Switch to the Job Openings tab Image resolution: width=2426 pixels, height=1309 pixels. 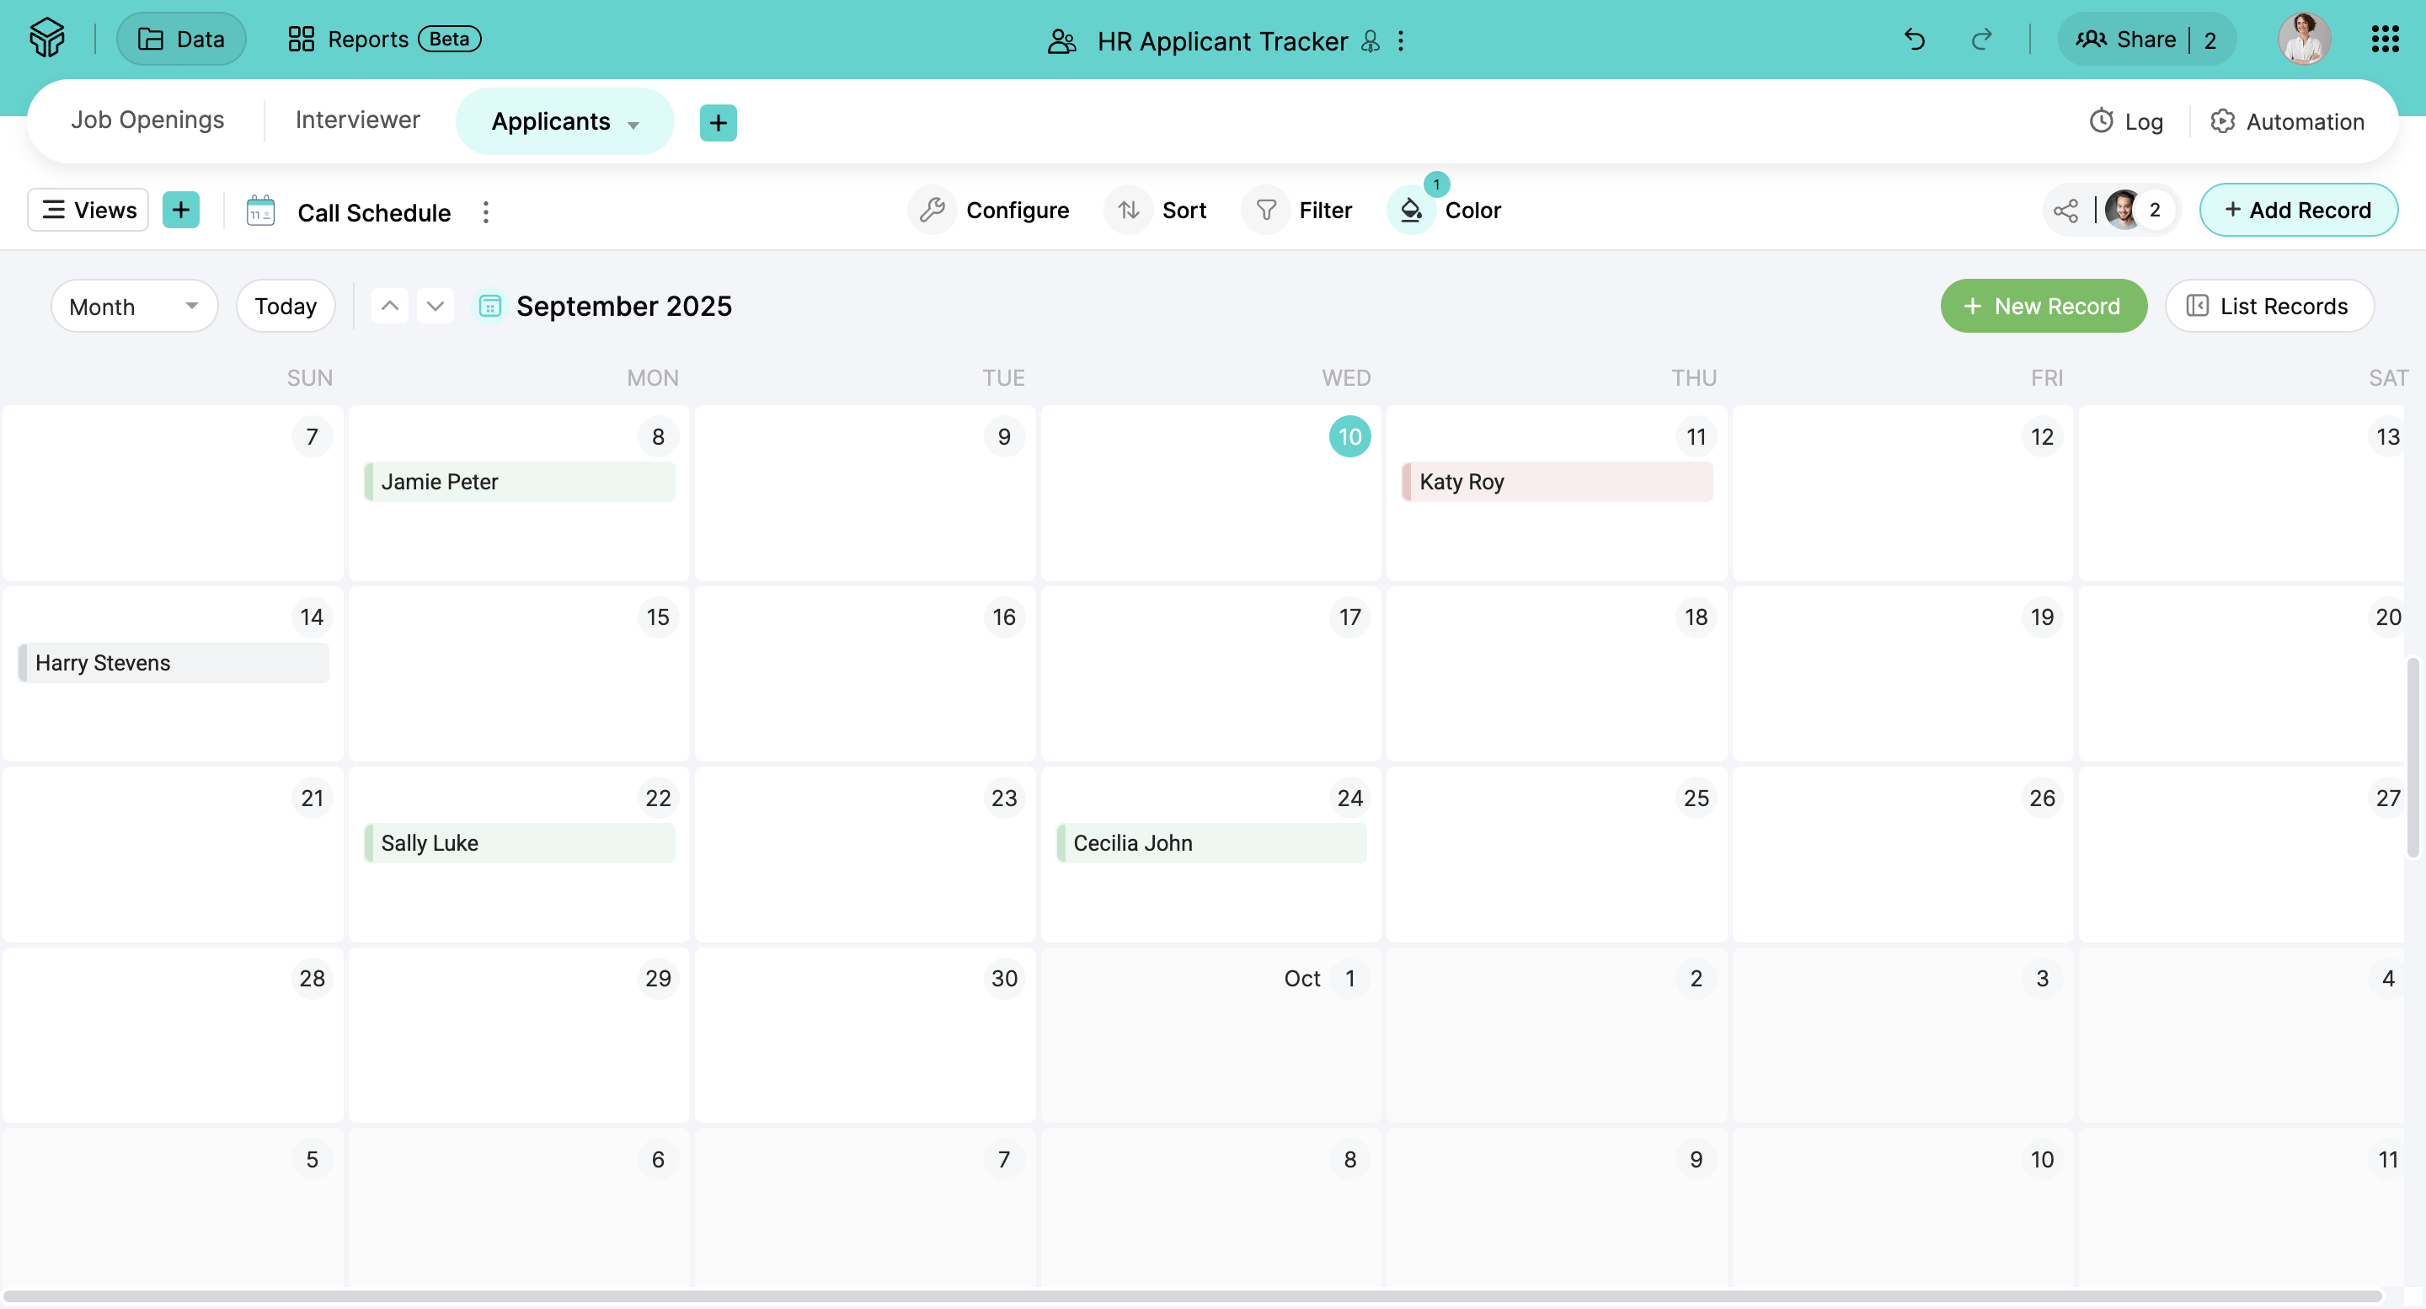coord(147,120)
